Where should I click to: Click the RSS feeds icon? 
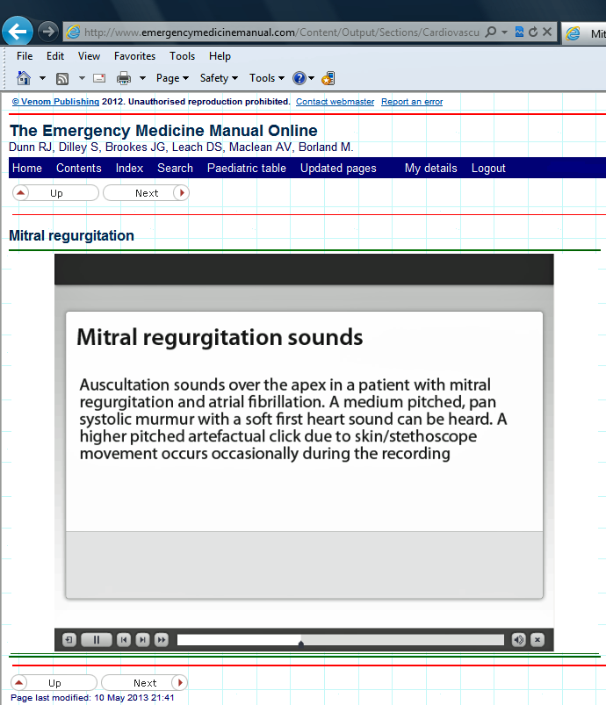[x=62, y=79]
